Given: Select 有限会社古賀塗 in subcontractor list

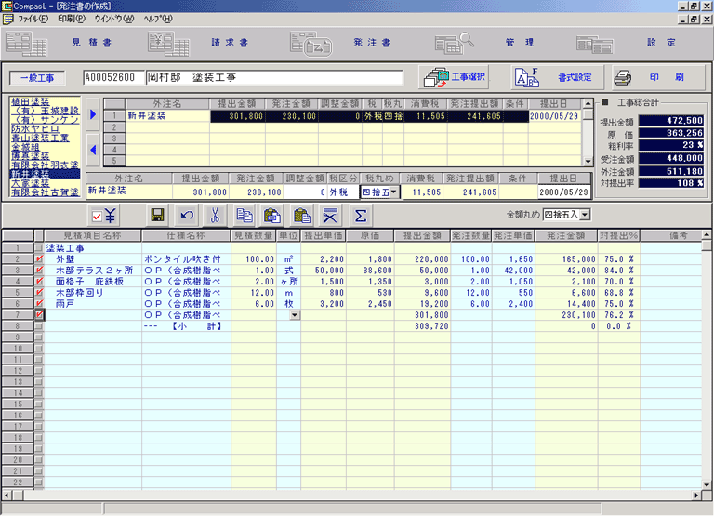Looking at the screenshot, I should coord(45,192).
